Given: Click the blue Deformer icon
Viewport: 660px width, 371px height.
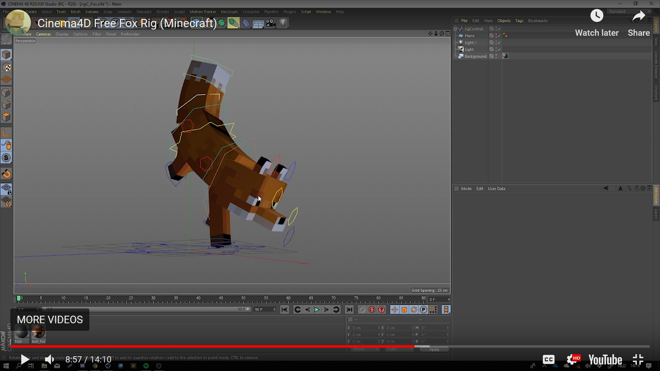Looking at the screenshot, I should tap(246, 23).
